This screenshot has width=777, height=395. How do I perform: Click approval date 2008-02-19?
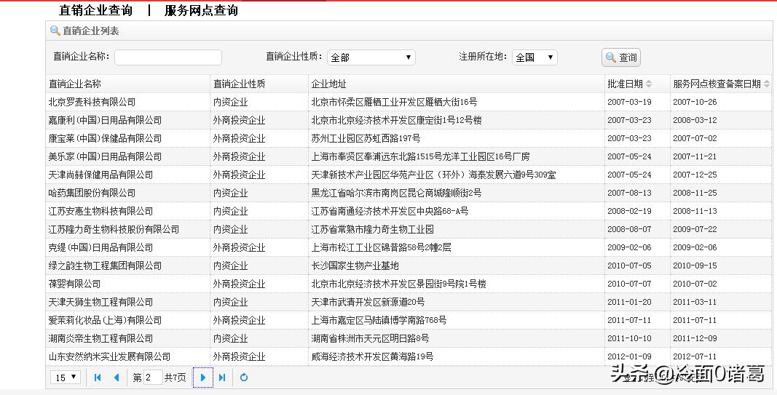point(629,212)
